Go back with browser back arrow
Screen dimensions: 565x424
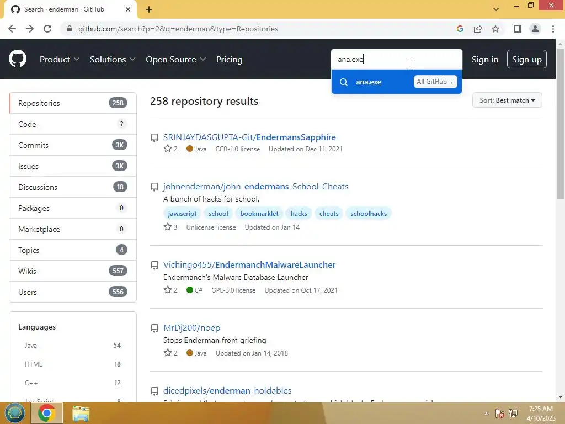[x=12, y=29]
